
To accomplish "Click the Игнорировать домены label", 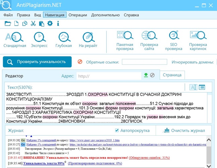I will click(193, 62).
